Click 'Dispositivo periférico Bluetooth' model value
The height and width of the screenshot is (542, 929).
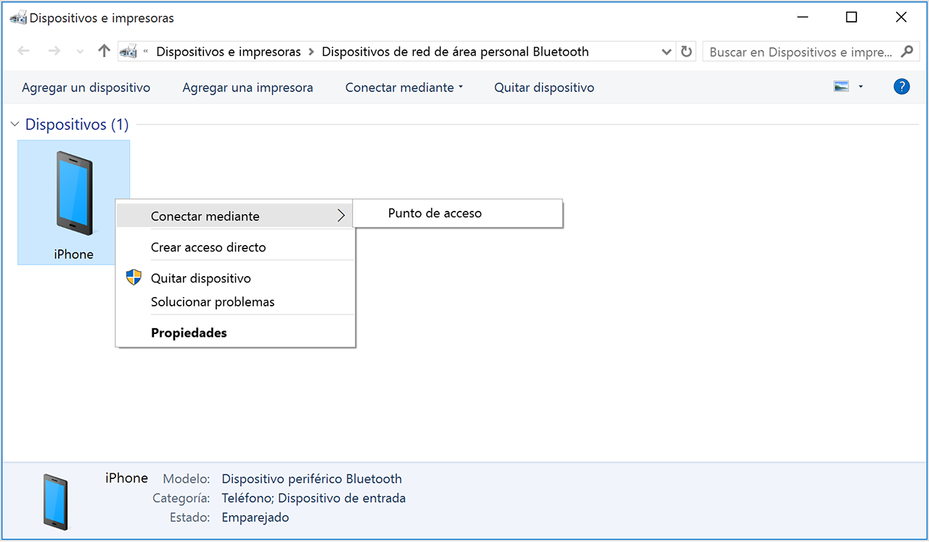(312, 479)
